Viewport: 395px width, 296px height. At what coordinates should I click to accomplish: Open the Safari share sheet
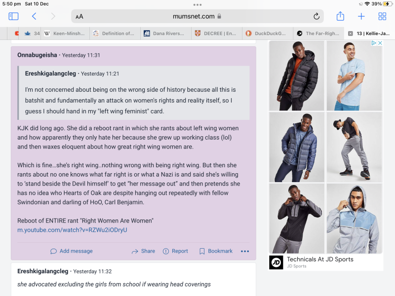coord(340,16)
